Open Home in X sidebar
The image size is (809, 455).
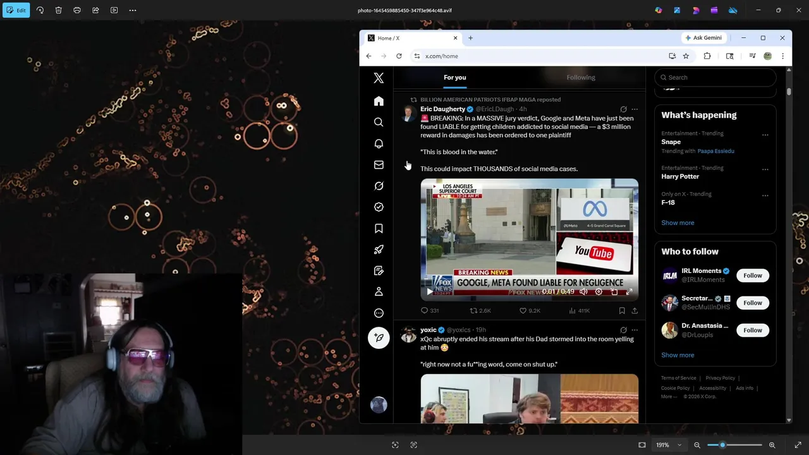click(x=379, y=101)
